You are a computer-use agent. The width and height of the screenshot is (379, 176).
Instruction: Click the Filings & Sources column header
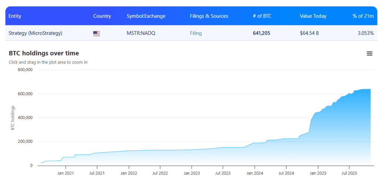coord(209,16)
